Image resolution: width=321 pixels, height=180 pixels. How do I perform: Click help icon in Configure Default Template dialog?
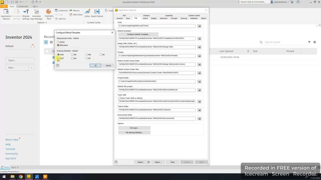coord(57,65)
